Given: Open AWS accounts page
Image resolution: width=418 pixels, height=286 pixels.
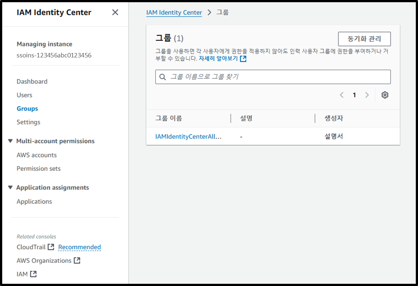Looking at the screenshot, I should click(x=36, y=155).
